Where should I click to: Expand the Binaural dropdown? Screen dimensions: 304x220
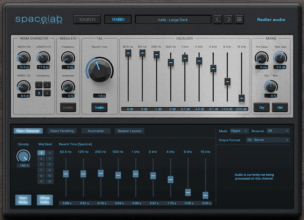pos(278,131)
